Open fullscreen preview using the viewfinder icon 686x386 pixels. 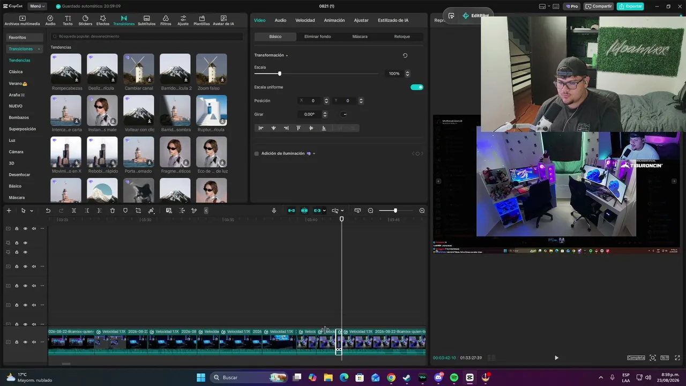653,358
